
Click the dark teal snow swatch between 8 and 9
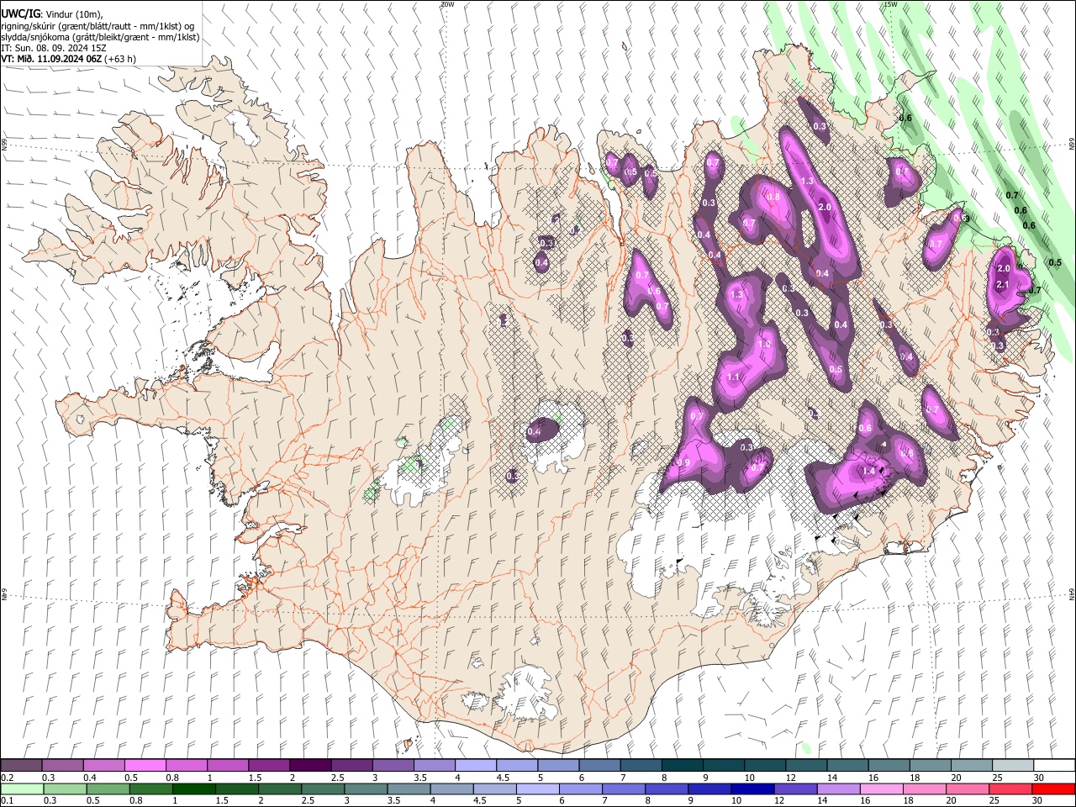pyautogui.click(x=682, y=766)
